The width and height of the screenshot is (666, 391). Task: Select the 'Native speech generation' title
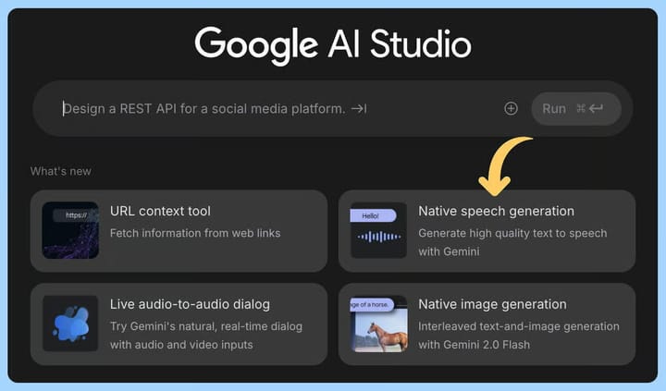496,211
